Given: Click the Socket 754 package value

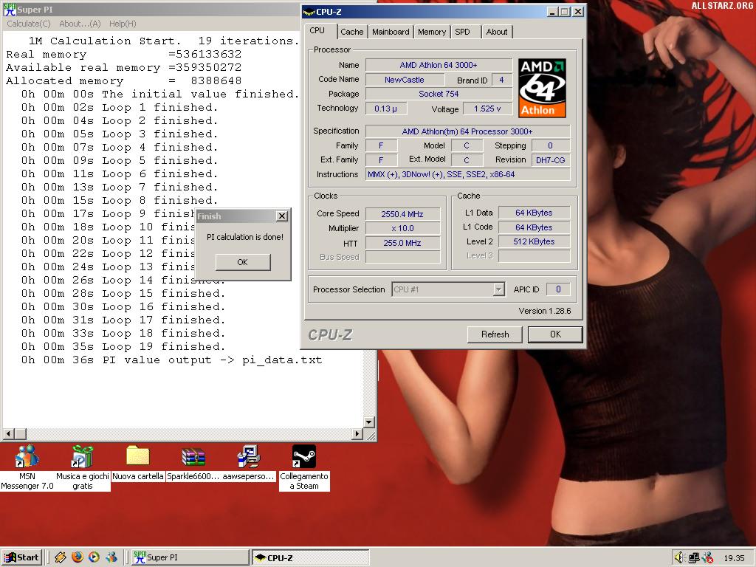Looking at the screenshot, I should (439, 94).
